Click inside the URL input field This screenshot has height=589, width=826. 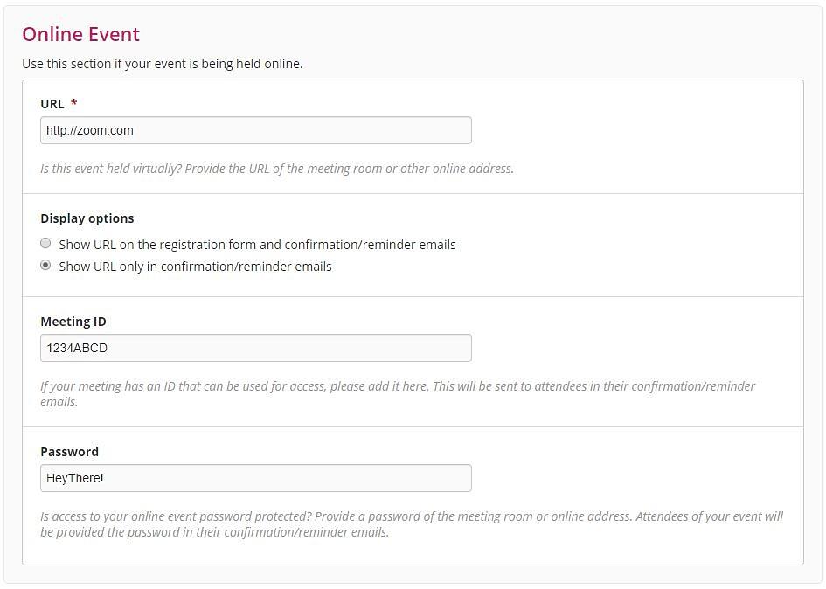256,130
